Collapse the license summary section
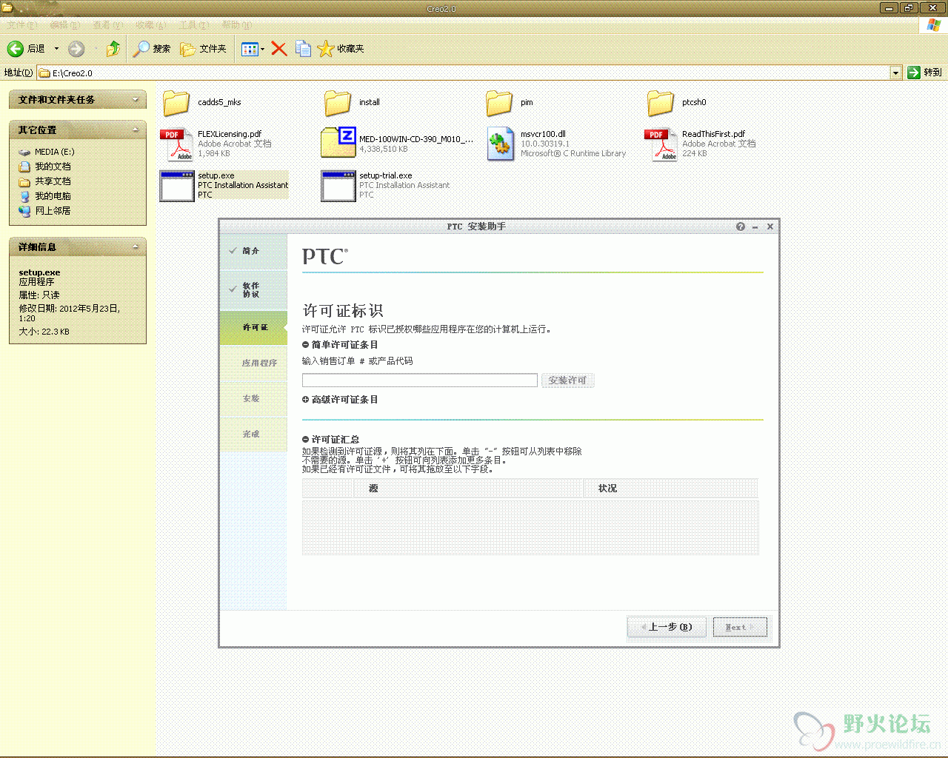 tap(305, 440)
